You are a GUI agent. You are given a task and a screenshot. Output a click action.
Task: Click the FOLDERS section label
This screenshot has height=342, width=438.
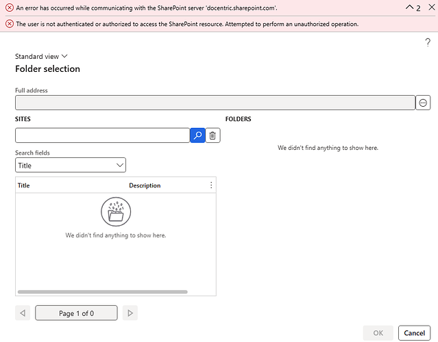(239, 119)
